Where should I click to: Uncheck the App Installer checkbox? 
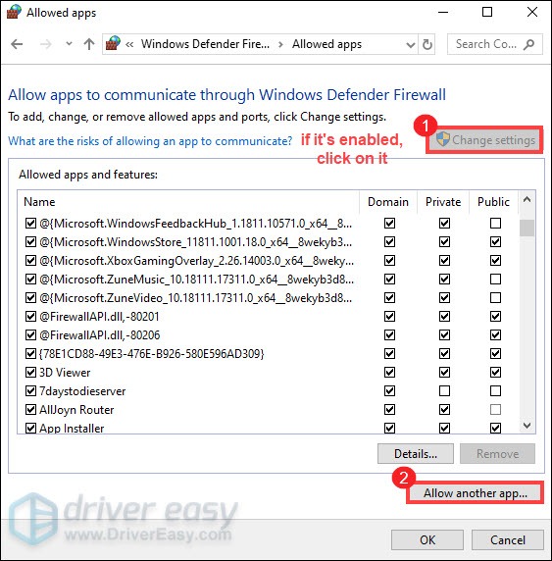pos(30,429)
